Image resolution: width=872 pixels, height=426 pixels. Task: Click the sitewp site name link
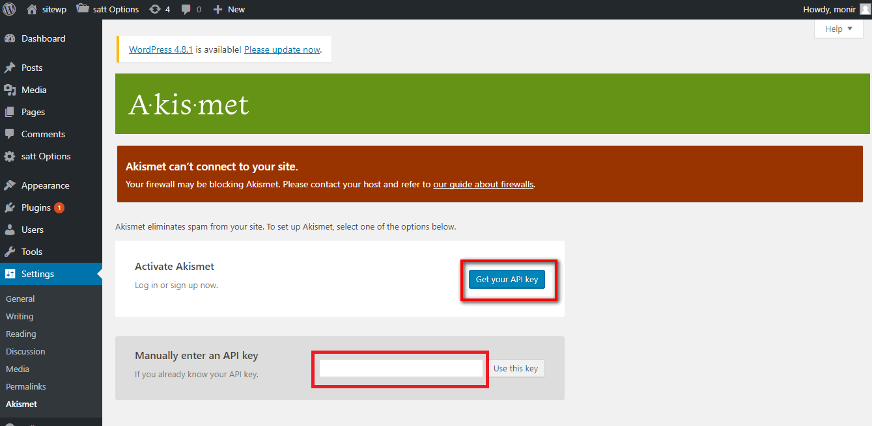pos(53,9)
